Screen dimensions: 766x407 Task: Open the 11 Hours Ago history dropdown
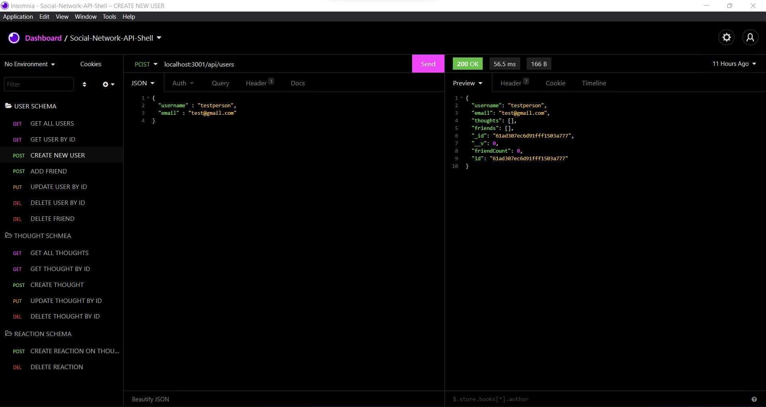point(734,64)
